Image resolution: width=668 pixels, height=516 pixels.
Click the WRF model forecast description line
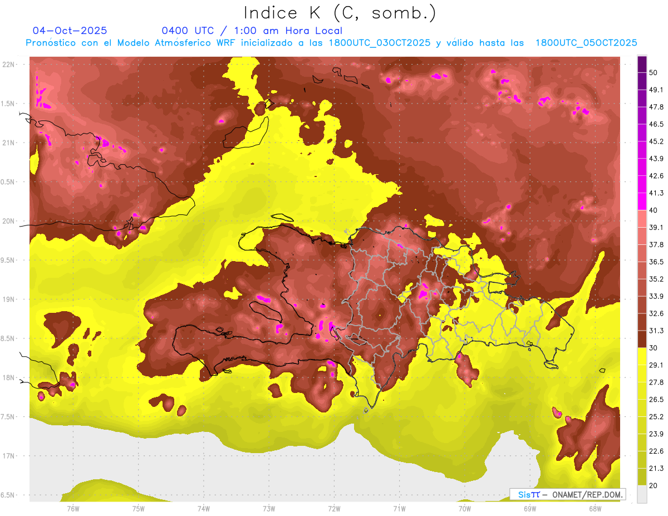(x=331, y=43)
